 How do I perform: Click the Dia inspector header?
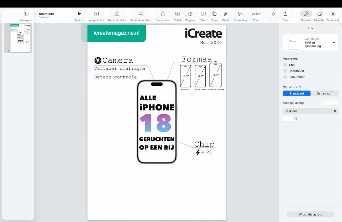click(x=310, y=28)
